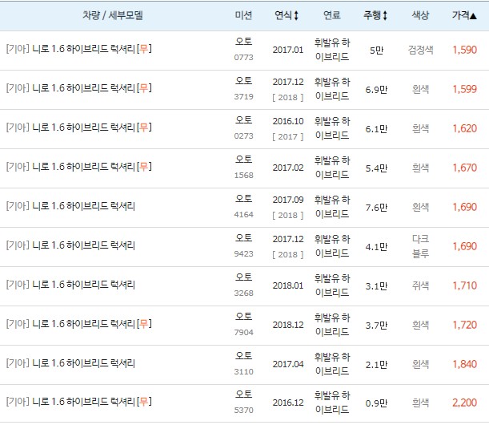Sort by 연식 column header
The image size is (489, 429).
coord(287,15)
